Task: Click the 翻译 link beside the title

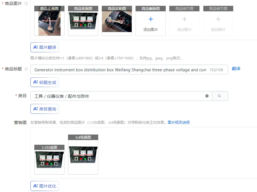Action: pyautogui.click(x=236, y=69)
